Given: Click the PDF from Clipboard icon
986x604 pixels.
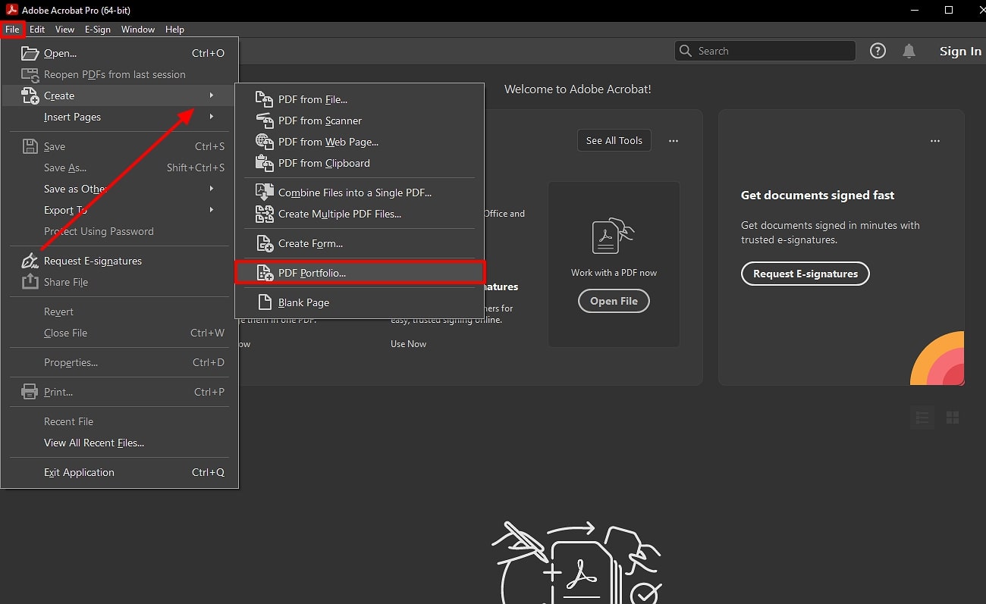Looking at the screenshot, I should pyautogui.click(x=264, y=163).
